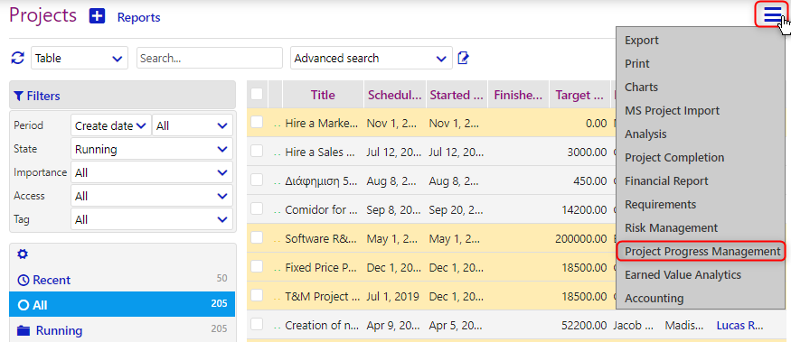Click the Search input field
The image size is (791, 342).
[210, 58]
